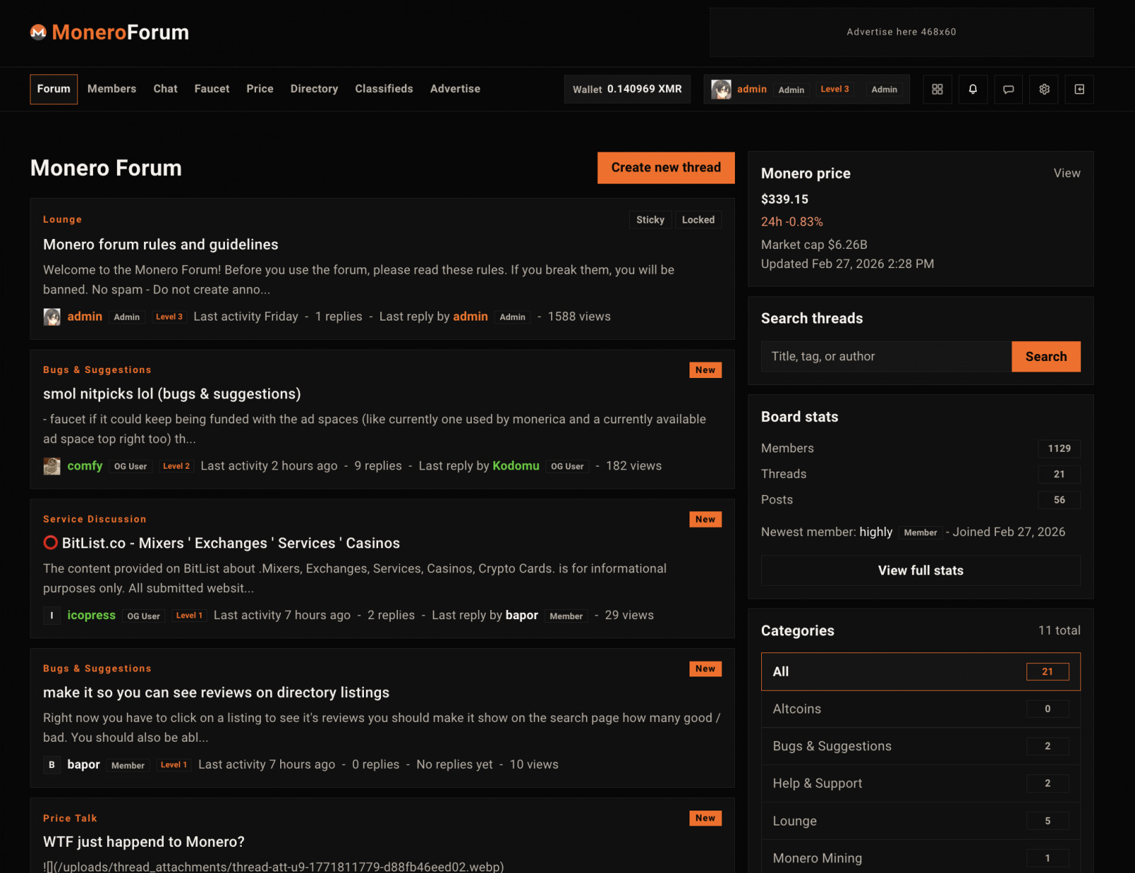Click Create new thread button
1135x873 pixels.
tap(665, 167)
